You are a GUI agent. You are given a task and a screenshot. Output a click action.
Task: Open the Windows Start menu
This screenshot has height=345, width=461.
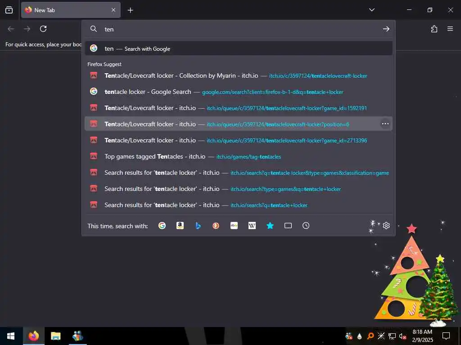[x=11, y=336]
